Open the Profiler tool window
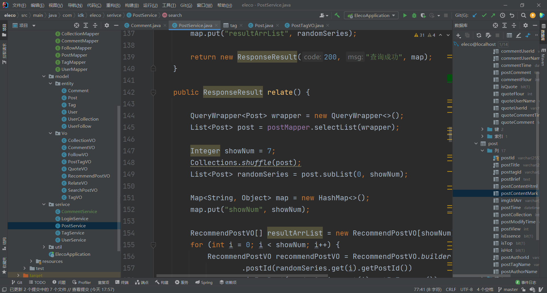Viewport: 547px width, 293px height. point(81,282)
